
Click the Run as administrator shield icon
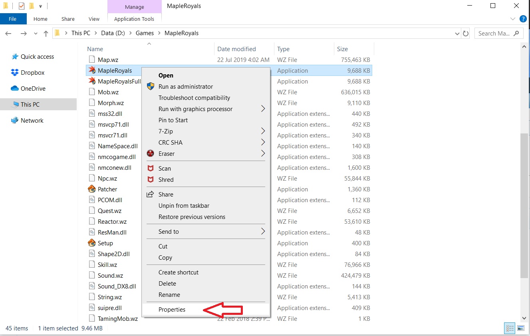pyautogui.click(x=151, y=87)
